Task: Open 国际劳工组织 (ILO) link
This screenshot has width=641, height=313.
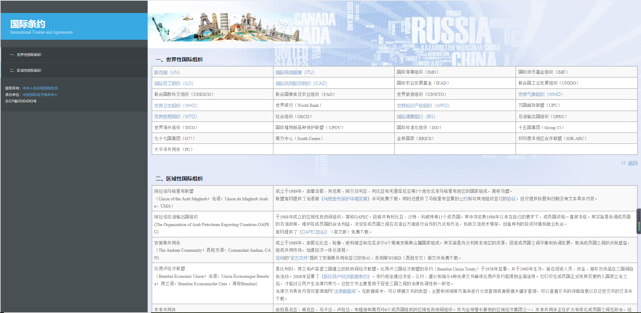Action: pyautogui.click(x=174, y=84)
